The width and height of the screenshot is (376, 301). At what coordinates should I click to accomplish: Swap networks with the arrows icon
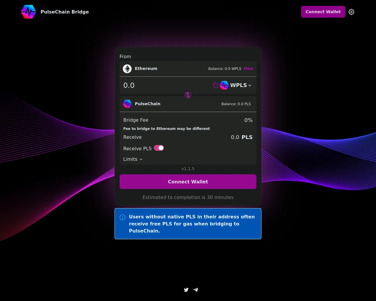[188, 95]
